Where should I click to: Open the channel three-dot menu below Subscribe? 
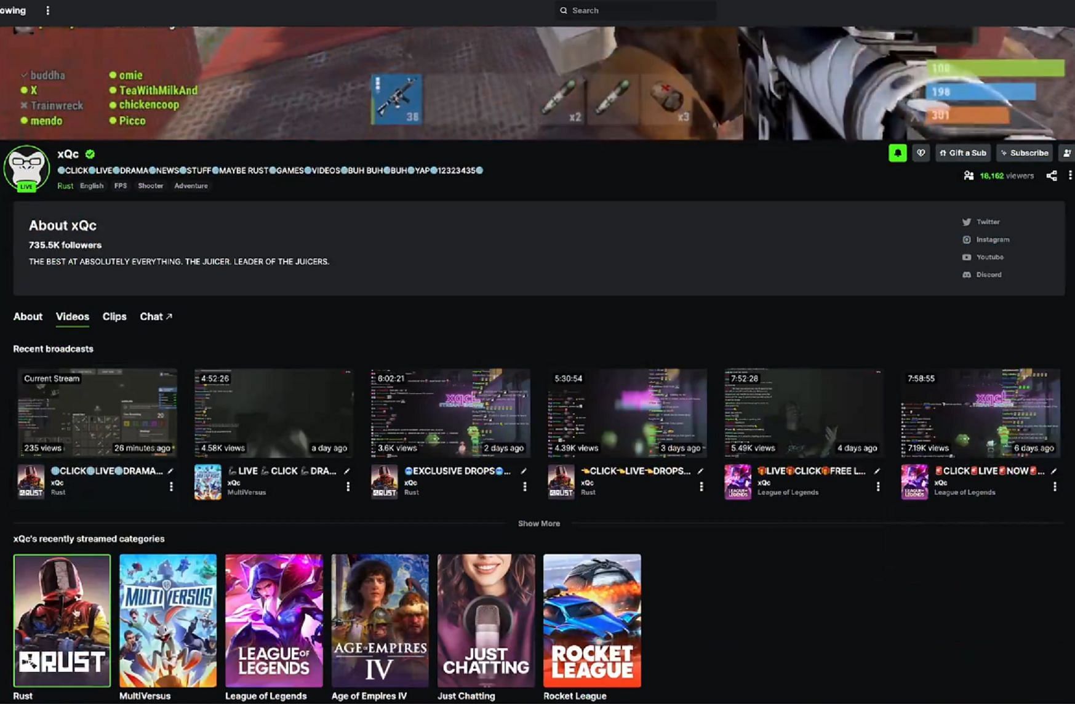1070,176
